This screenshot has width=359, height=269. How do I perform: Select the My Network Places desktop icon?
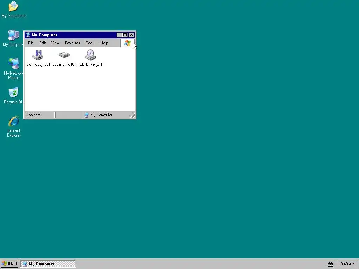[x=14, y=63]
